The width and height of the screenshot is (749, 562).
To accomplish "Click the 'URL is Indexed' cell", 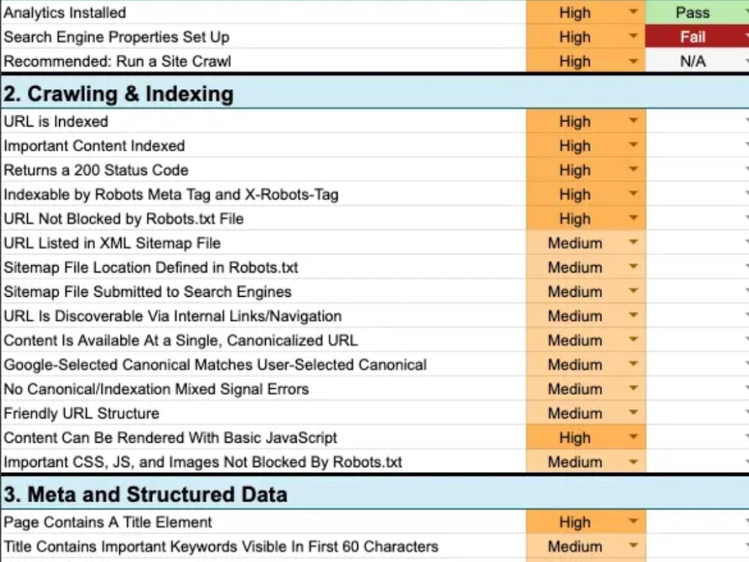I will click(263, 121).
